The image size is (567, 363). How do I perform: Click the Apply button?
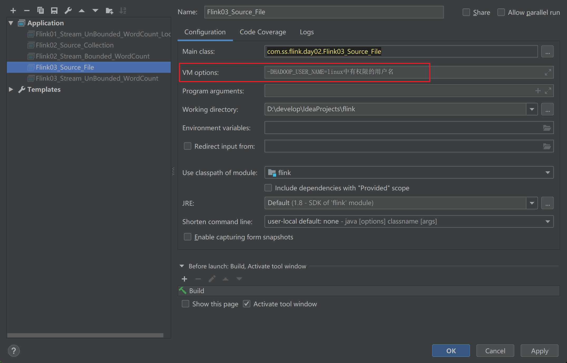(539, 351)
